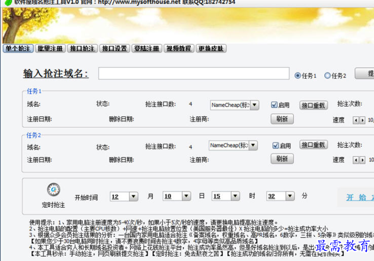Select the 单个抢注 tab

pyautogui.click(x=18, y=49)
